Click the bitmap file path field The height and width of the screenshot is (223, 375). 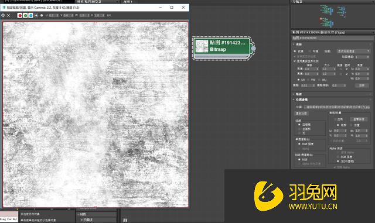tap(337, 107)
